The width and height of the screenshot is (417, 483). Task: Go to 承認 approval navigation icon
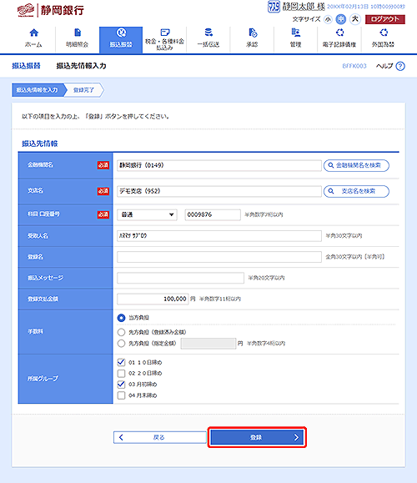pos(252,33)
